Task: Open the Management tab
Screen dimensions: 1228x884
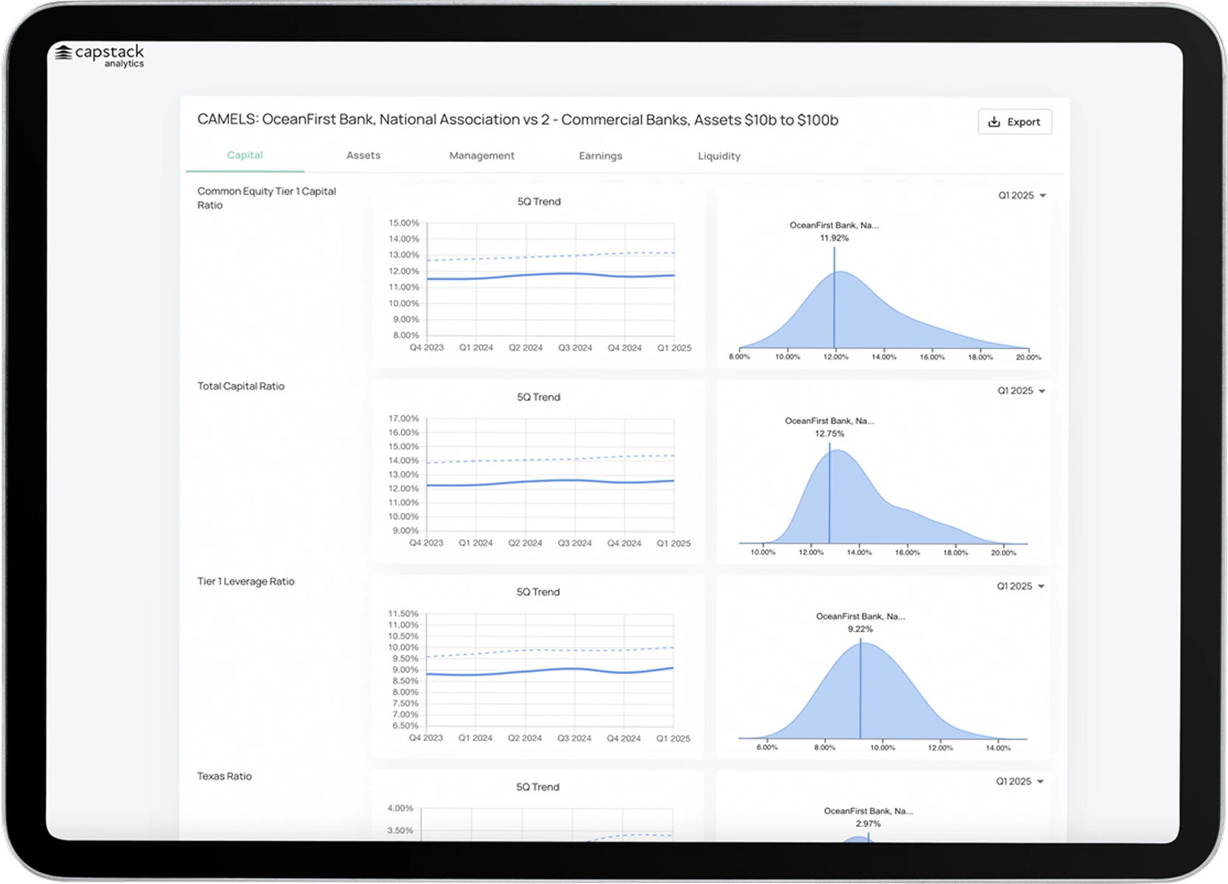Action: [x=482, y=155]
